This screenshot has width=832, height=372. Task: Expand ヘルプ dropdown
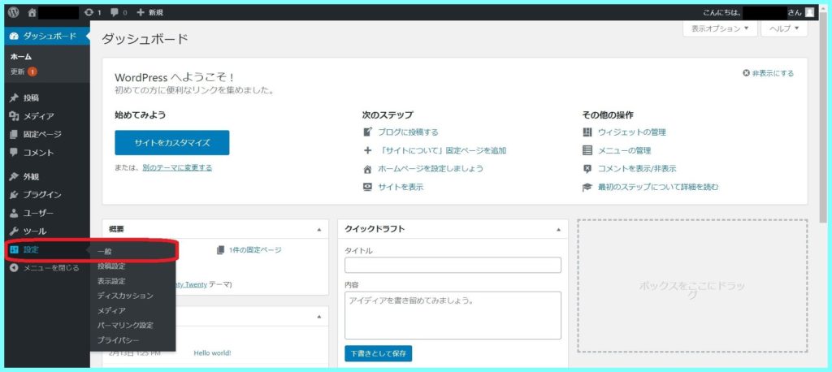click(x=784, y=28)
